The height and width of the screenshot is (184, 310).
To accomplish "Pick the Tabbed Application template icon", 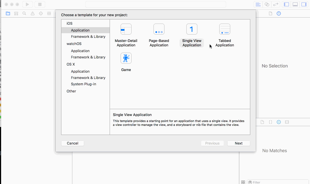I will point(225,29).
